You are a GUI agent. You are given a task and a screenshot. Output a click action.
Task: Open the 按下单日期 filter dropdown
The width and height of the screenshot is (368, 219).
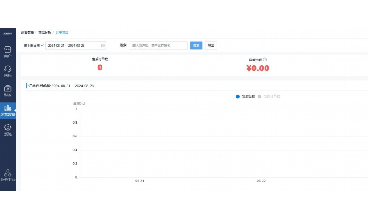click(31, 45)
